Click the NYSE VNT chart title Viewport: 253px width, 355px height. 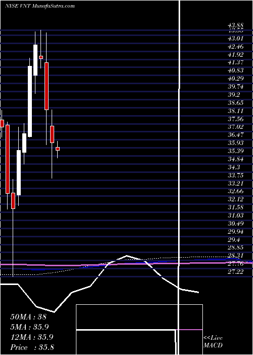[40, 6]
